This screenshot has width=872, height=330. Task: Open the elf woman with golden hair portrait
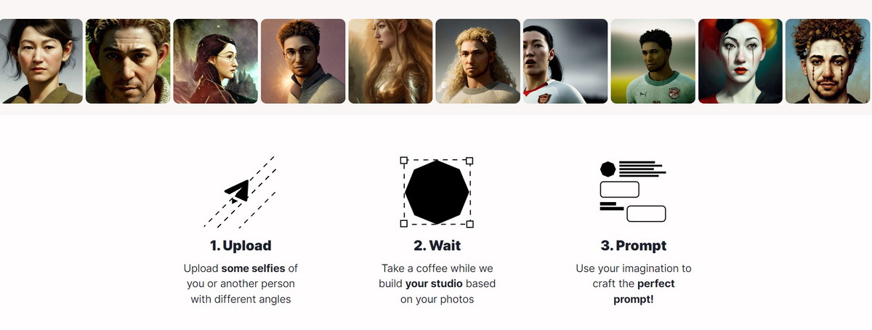coord(391,61)
